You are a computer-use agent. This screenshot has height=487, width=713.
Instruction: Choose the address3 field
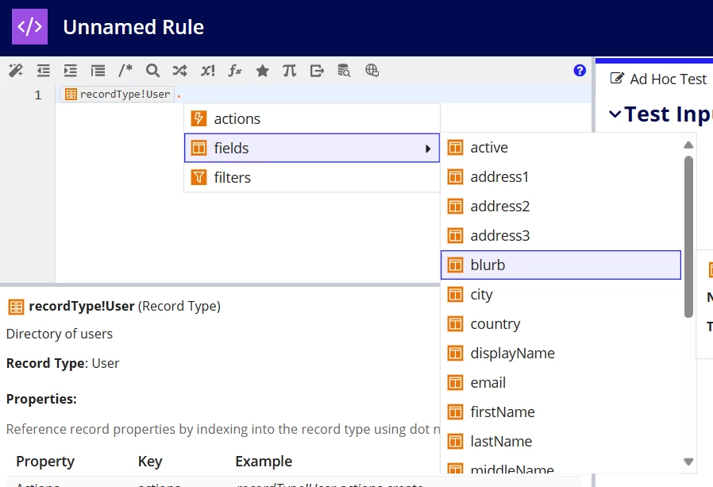[x=561, y=236]
